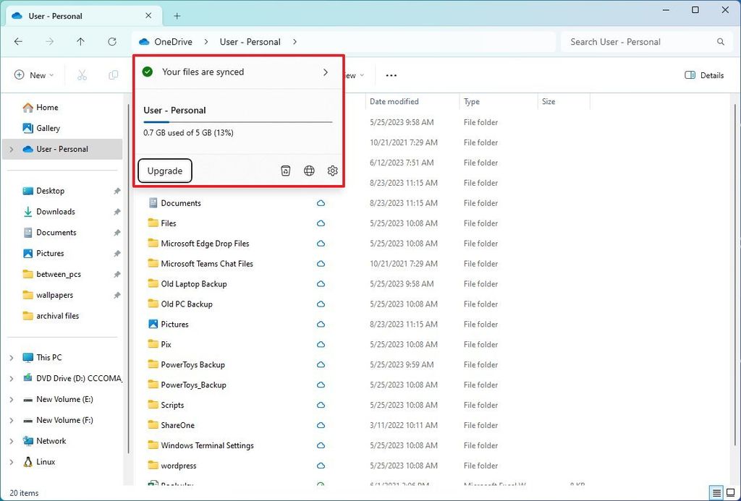Expand the Network section in the sidebar

(10, 441)
